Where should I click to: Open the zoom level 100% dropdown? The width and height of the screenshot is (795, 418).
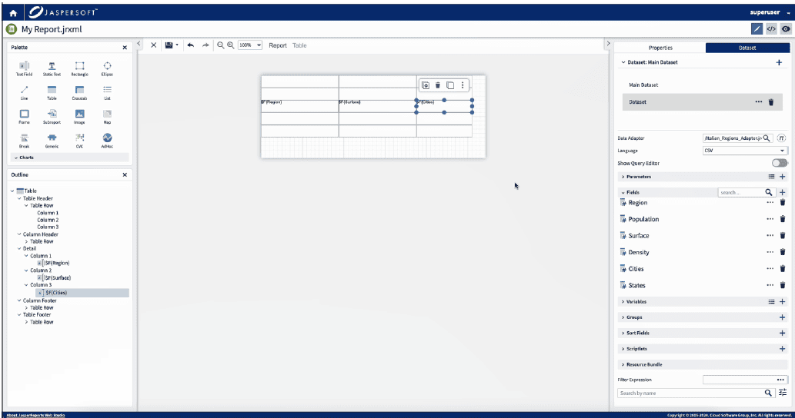250,45
